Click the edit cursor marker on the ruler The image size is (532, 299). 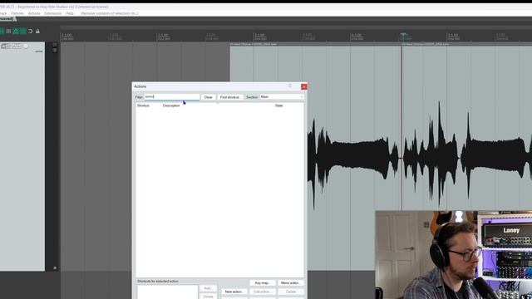[403, 34]
